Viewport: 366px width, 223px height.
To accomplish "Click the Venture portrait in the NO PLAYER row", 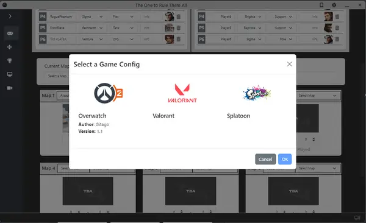I will [x=170, y=39].
